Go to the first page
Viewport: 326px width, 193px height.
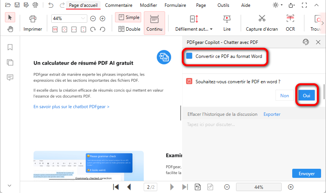pyautogui.click(x=116, y=187)
